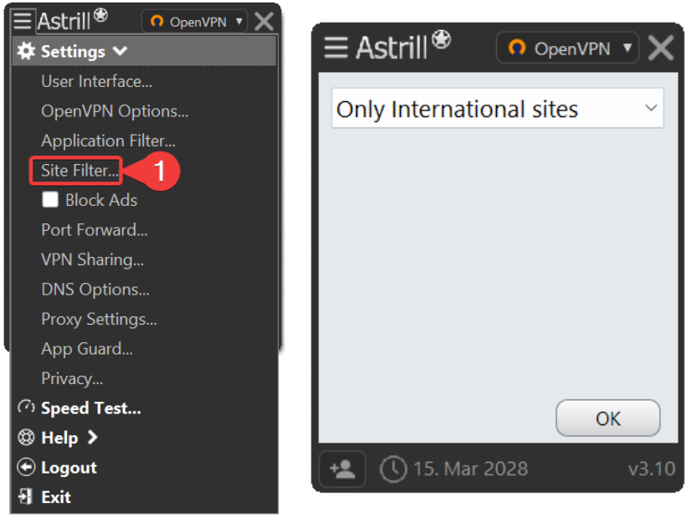Click Astrill star logo in right window
691x518 pixels.
coord(441,39)
